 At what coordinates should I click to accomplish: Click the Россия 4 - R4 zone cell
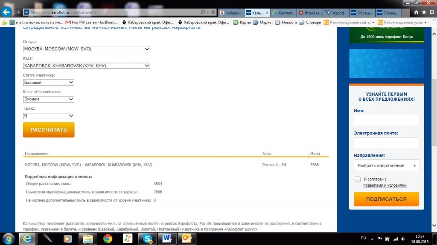[x=274, y=165]
